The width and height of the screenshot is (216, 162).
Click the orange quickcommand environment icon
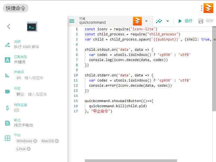[137, 21]
